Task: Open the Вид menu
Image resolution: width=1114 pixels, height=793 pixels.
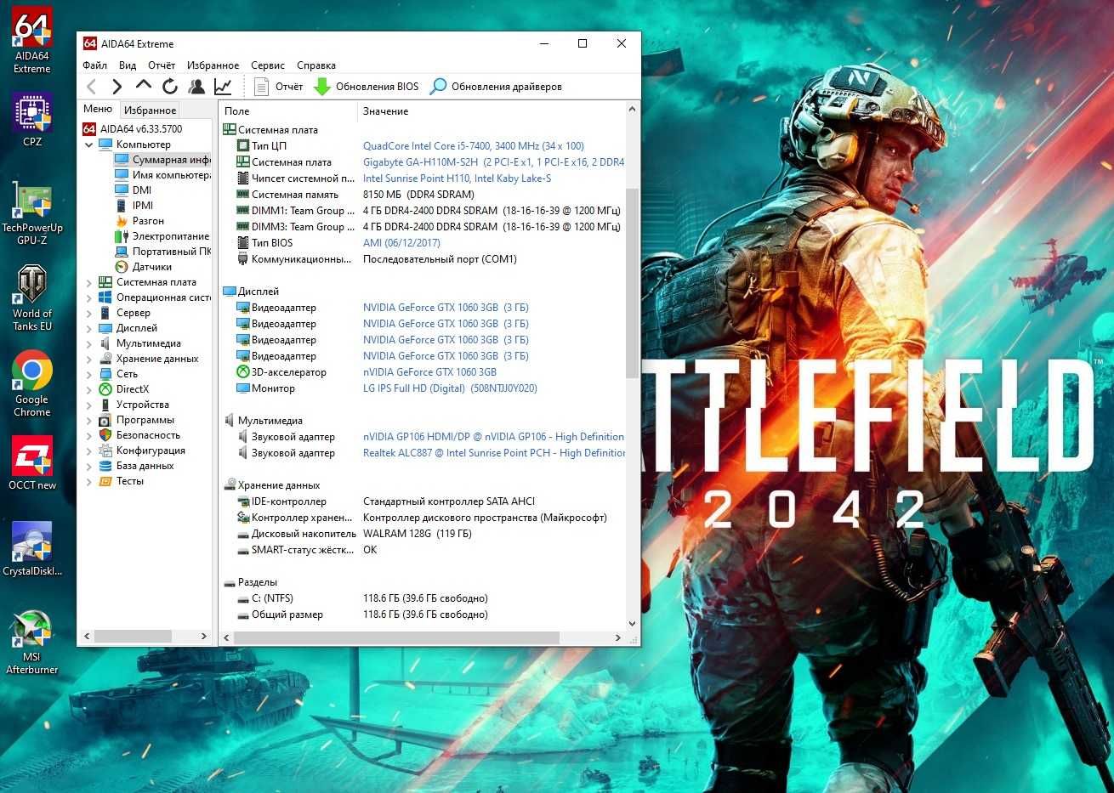Action: coord(128,65)
